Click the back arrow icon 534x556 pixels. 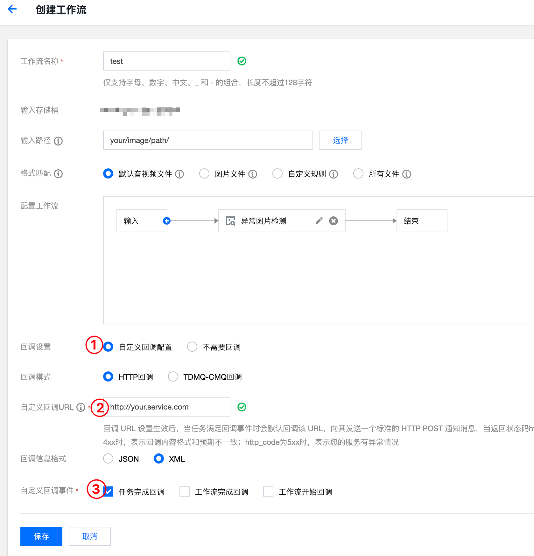12,9
